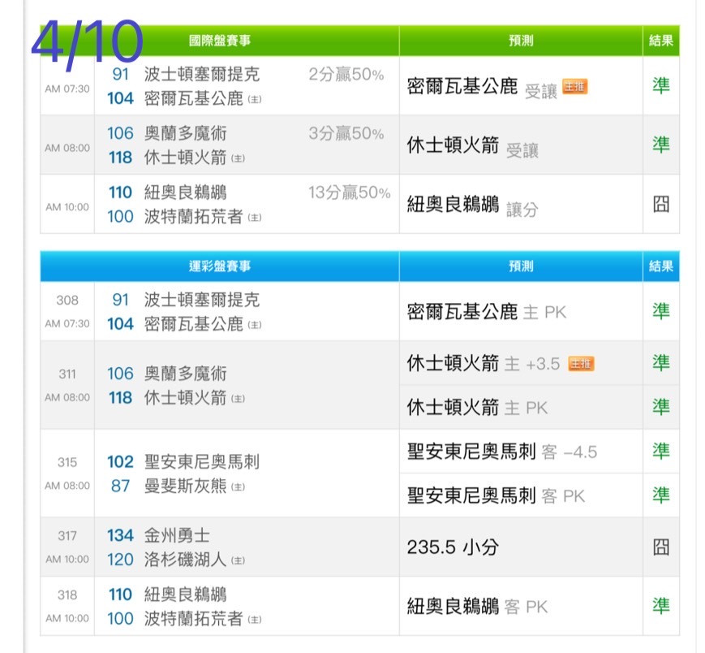
Task: Select the 聖安東尼奧馬刺 客 PK prediction
Action: (x=496, y=496)
